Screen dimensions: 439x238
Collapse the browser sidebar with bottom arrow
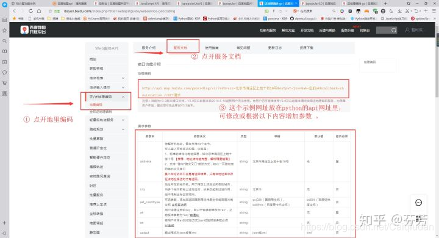[x=4, y=233]
